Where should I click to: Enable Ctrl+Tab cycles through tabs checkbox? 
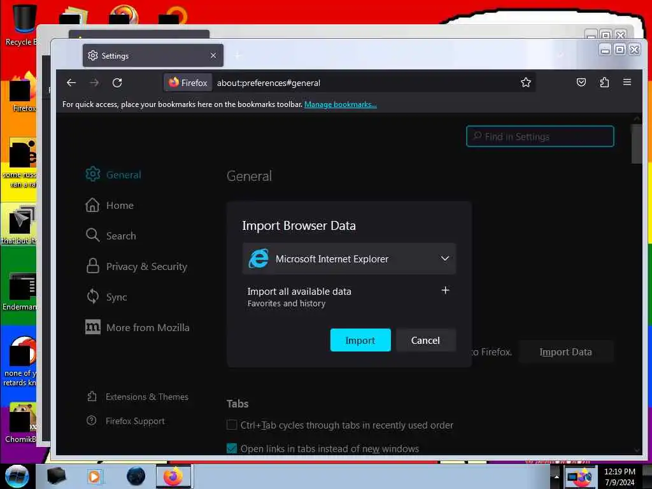pos(232,425)
